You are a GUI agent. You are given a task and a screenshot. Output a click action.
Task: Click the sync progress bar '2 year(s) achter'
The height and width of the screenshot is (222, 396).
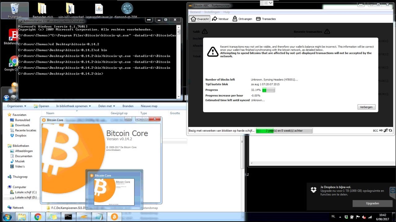point(284,131)
